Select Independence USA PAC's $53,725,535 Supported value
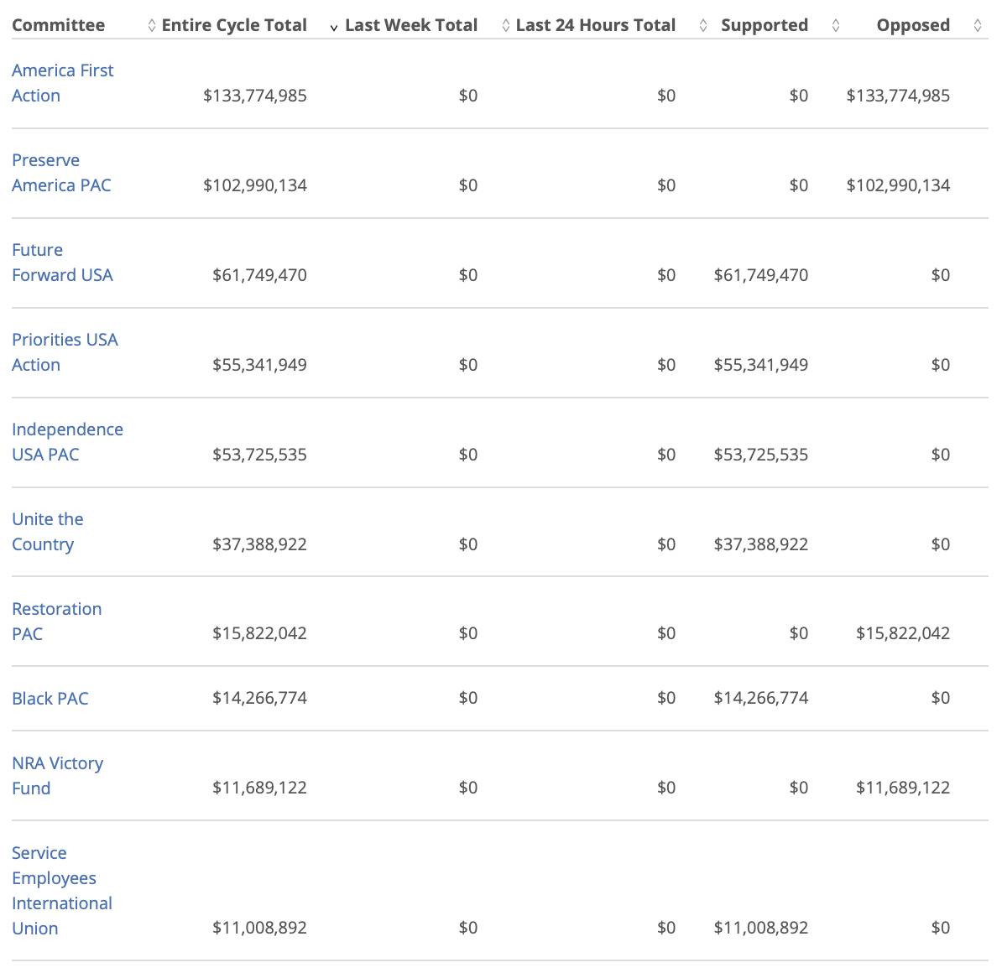The image size is (1002, 973). click(761, 455)
